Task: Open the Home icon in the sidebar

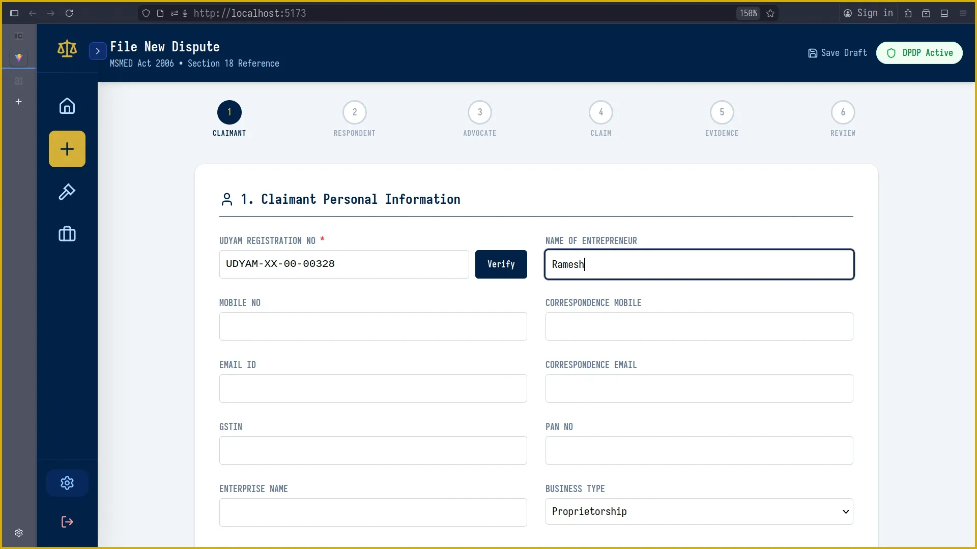Action: pos(67,106)
